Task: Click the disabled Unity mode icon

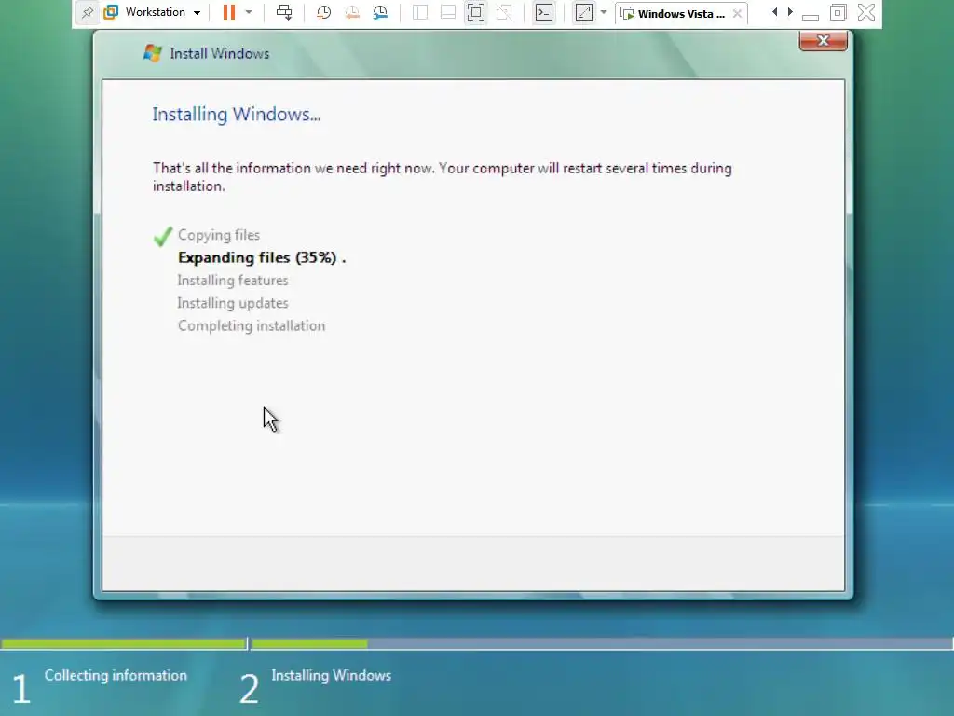Action: [504, 12]
